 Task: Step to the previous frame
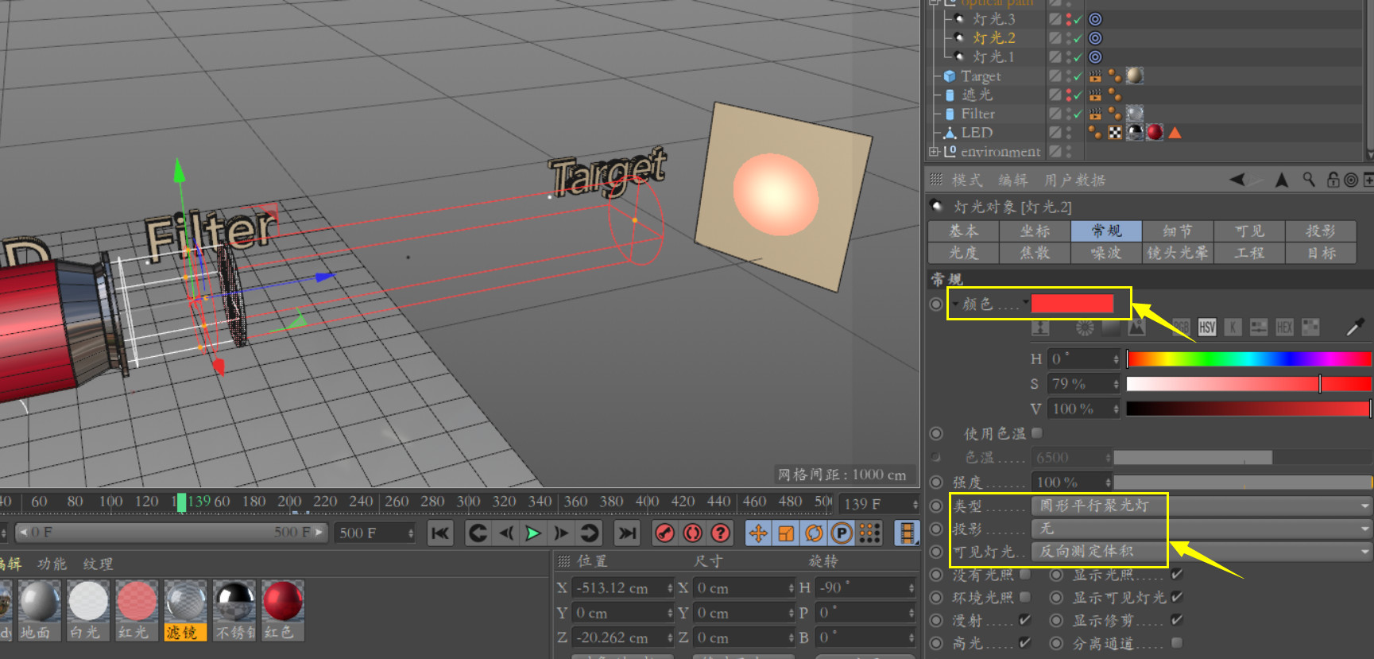506,533
